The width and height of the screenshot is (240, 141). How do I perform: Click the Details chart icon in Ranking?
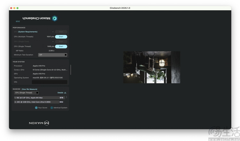click(x=65, y=93)
